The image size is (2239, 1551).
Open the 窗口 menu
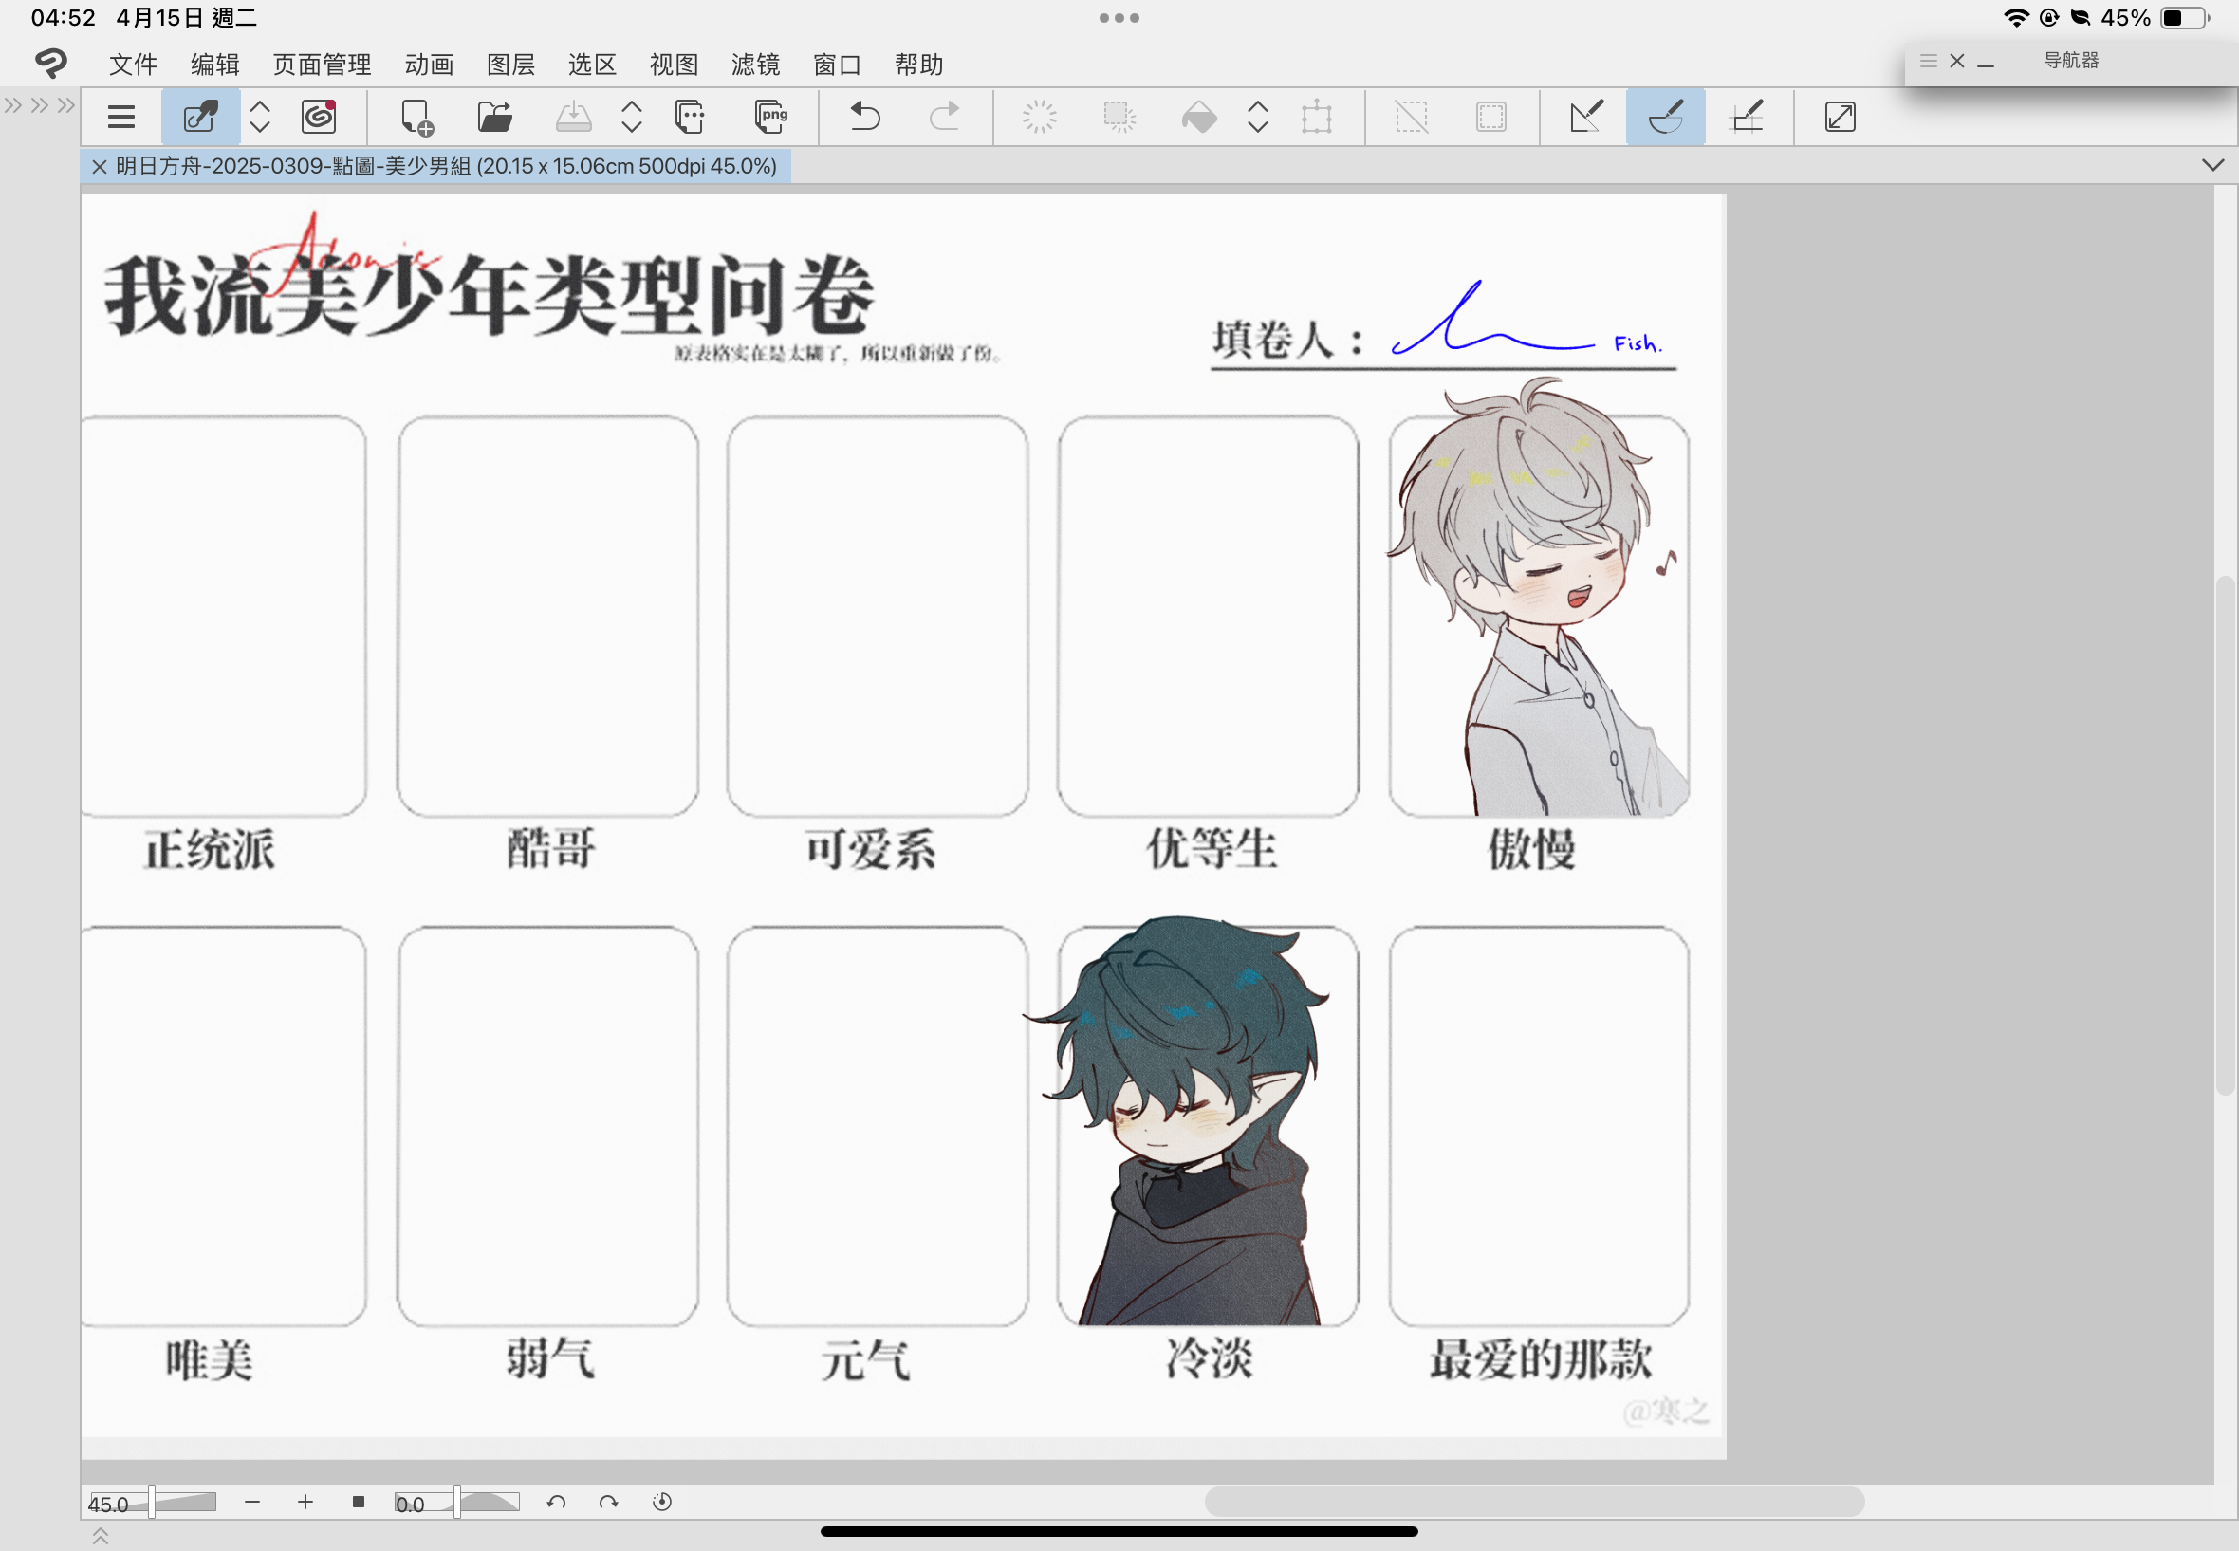point(838,65)
